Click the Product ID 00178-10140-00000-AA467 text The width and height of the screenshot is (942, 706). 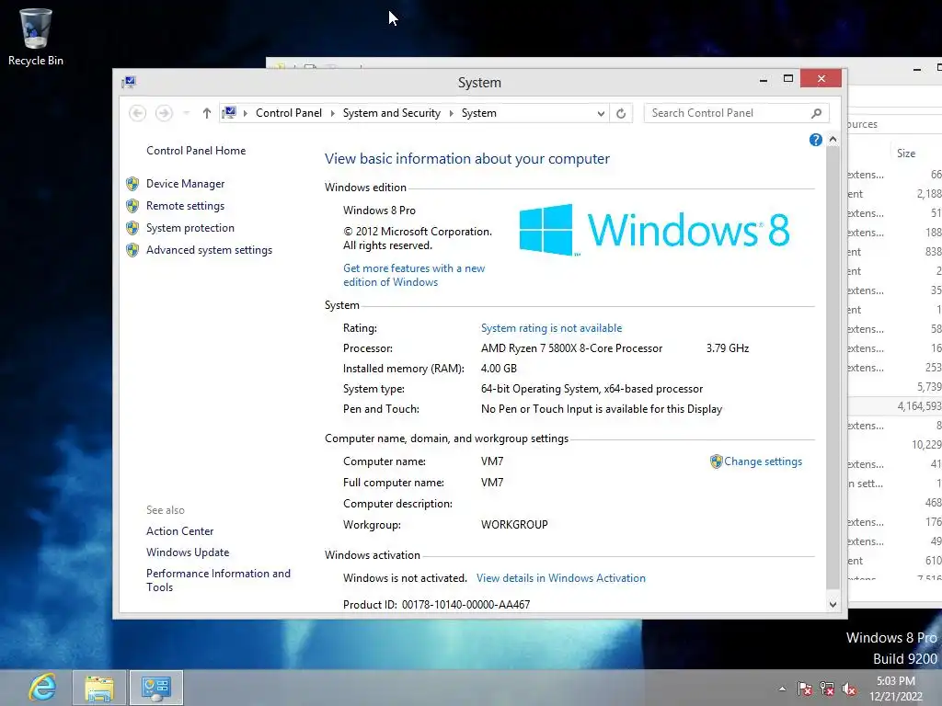click(436, 605)
